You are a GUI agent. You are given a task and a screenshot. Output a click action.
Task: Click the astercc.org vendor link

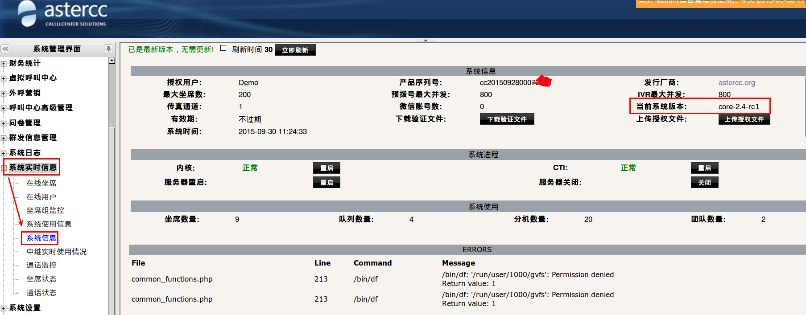[x=736, y=82]
